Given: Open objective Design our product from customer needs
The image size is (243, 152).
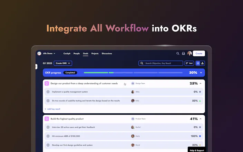Looking at the screenshot, I should coord(84,84).
